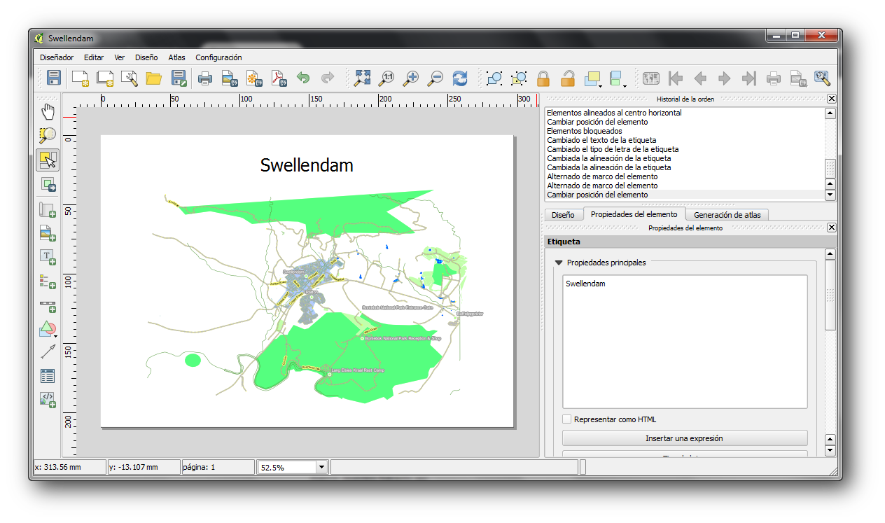The height and width of the screenshot is (523, 885).
Task: Close the 'Propiedades del elemento' panel
Action: pos(831,228)
